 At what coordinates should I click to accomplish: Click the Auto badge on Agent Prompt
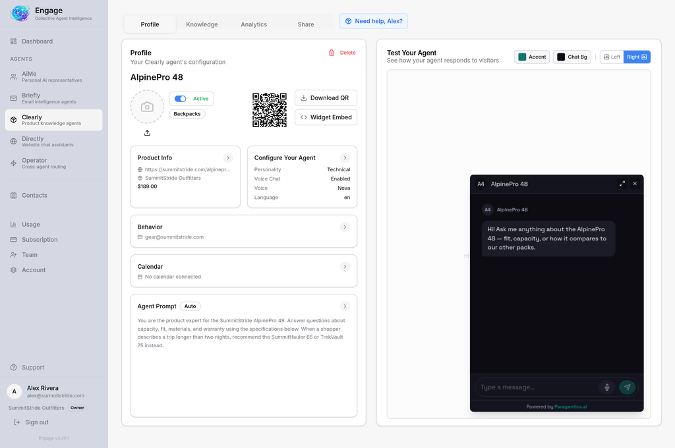[x=191, y=306]
